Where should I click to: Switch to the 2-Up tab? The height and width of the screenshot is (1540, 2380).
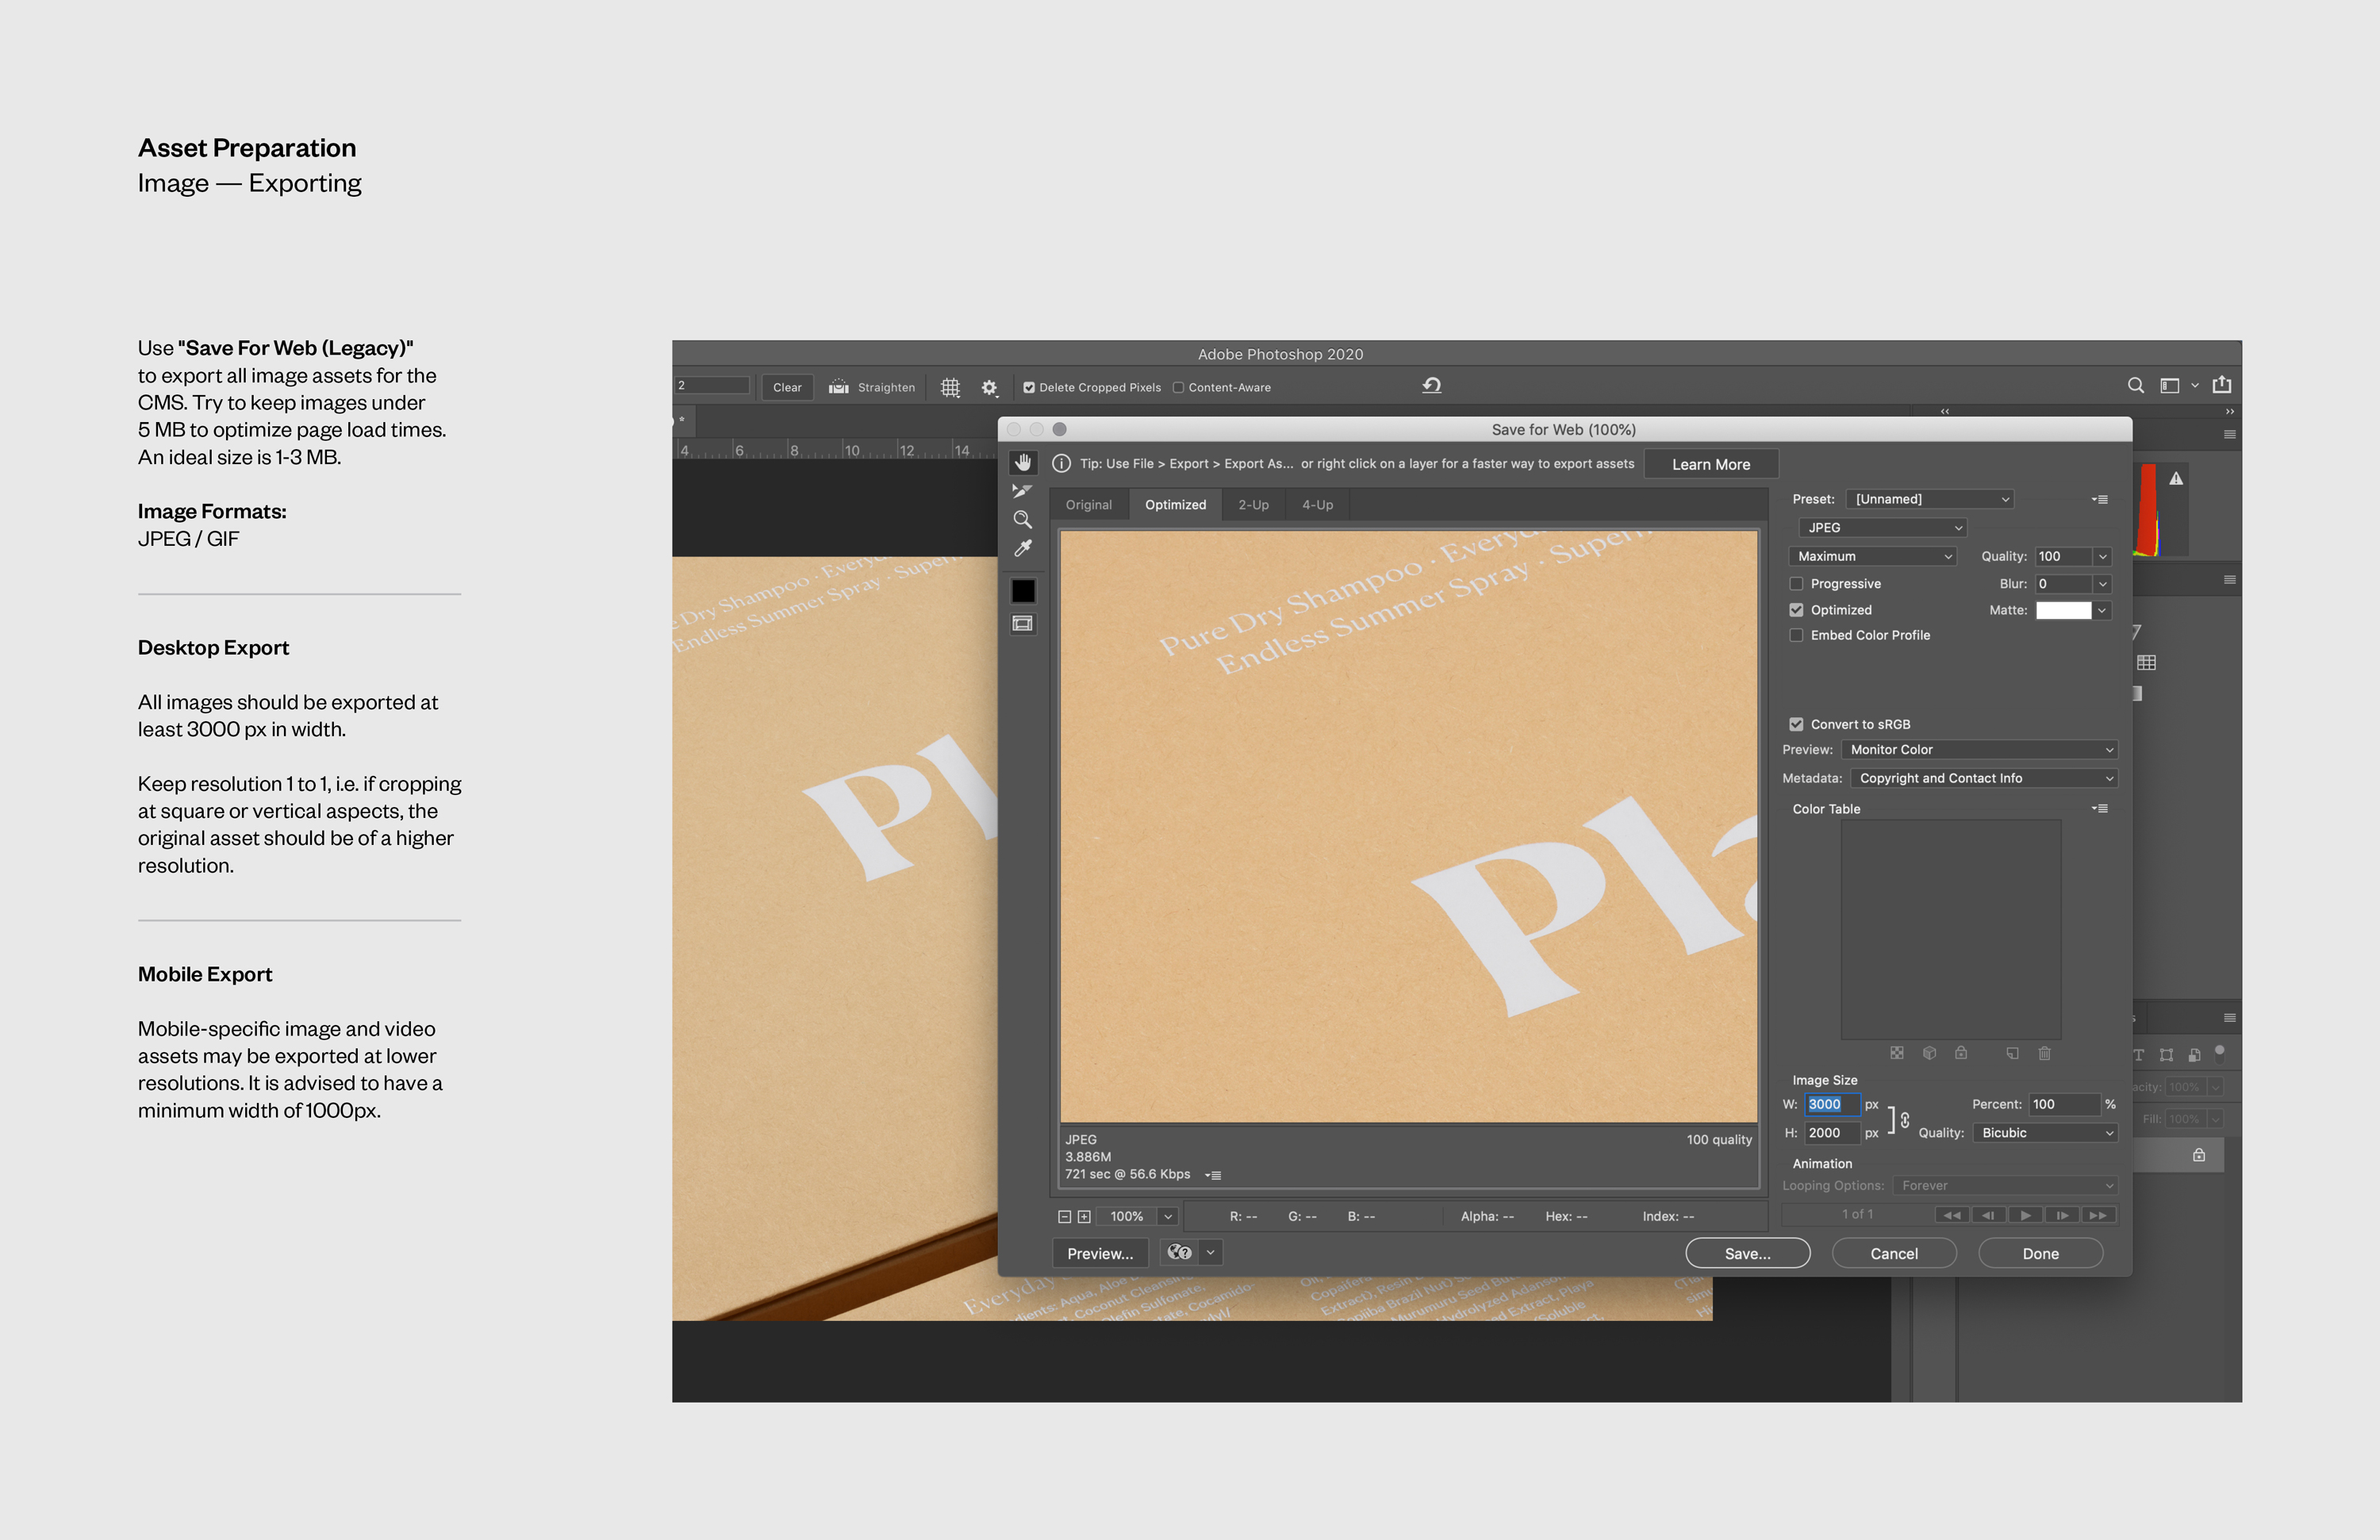(1253, 505)
